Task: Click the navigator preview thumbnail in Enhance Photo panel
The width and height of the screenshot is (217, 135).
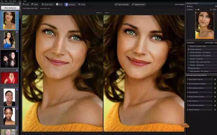Action: pyautogui.click(x=204, y=25)
